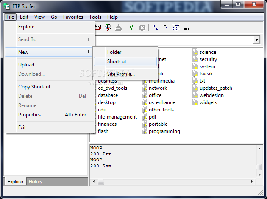Viewport: 267px width, 199px height.
Task: Expand the New submenu arrow
Action: click(89, 52)
